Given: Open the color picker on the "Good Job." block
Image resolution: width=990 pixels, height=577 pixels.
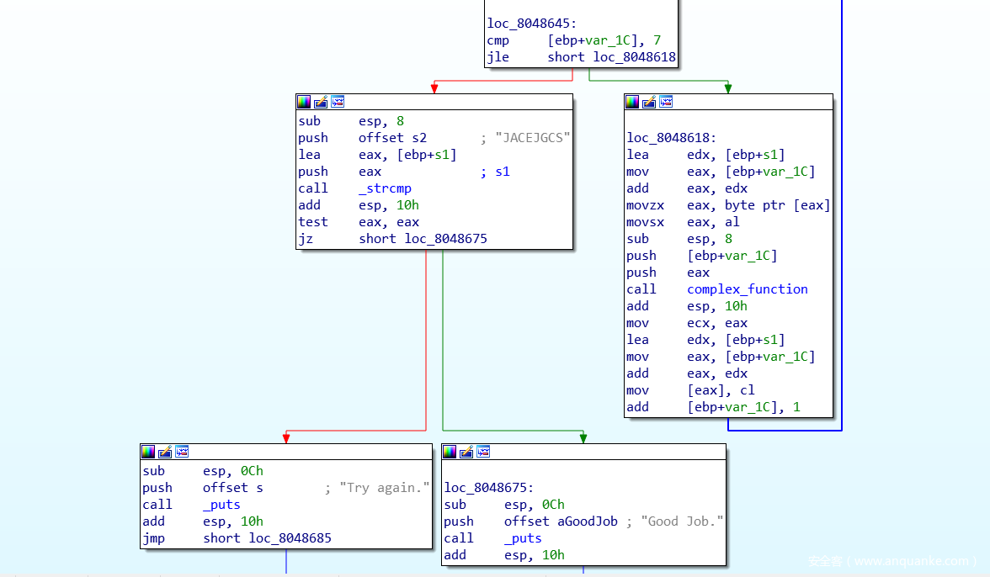Looking at the screenshot, I should (450, 452).
